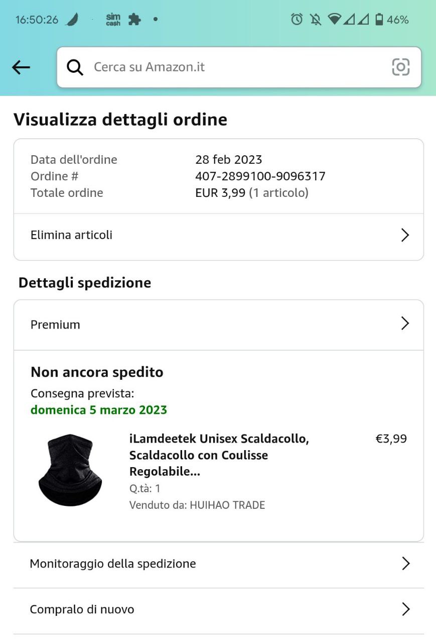This screenshot has height=643, width=436.
Task: Tap the puzzle piece notification icon
Action: [134, 20]
